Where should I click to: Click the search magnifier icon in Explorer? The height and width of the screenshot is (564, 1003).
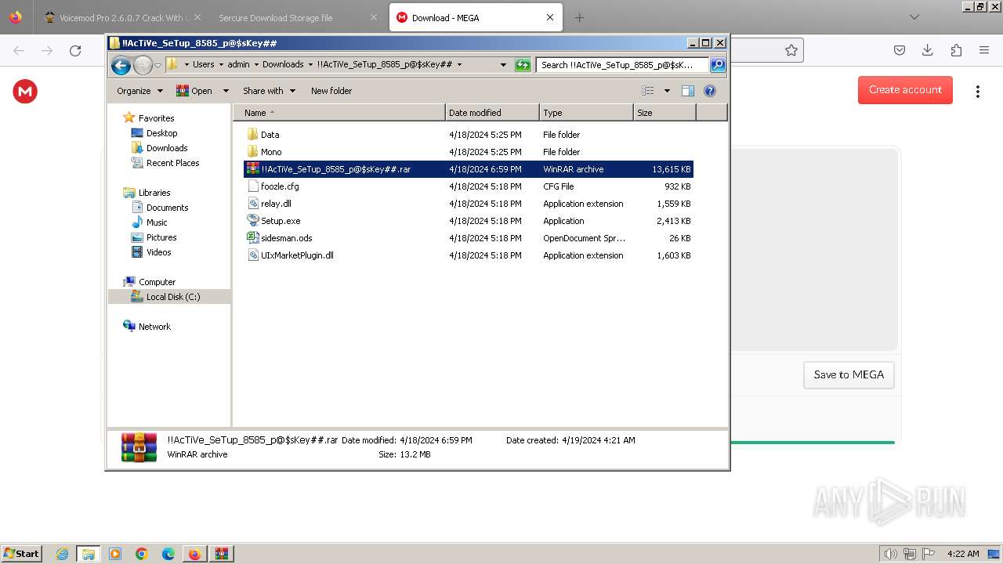(x=718, y=65)
